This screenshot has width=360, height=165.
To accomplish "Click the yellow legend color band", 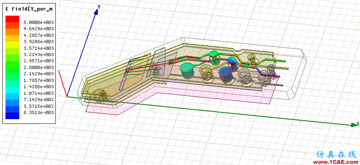I will pyautogui.click(x=12, y=45).
